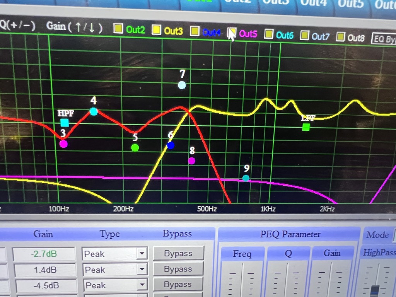This screenshot has height=297, width=396.
Task: Click the -2.7dB gain field
Action: click(44, 254)
